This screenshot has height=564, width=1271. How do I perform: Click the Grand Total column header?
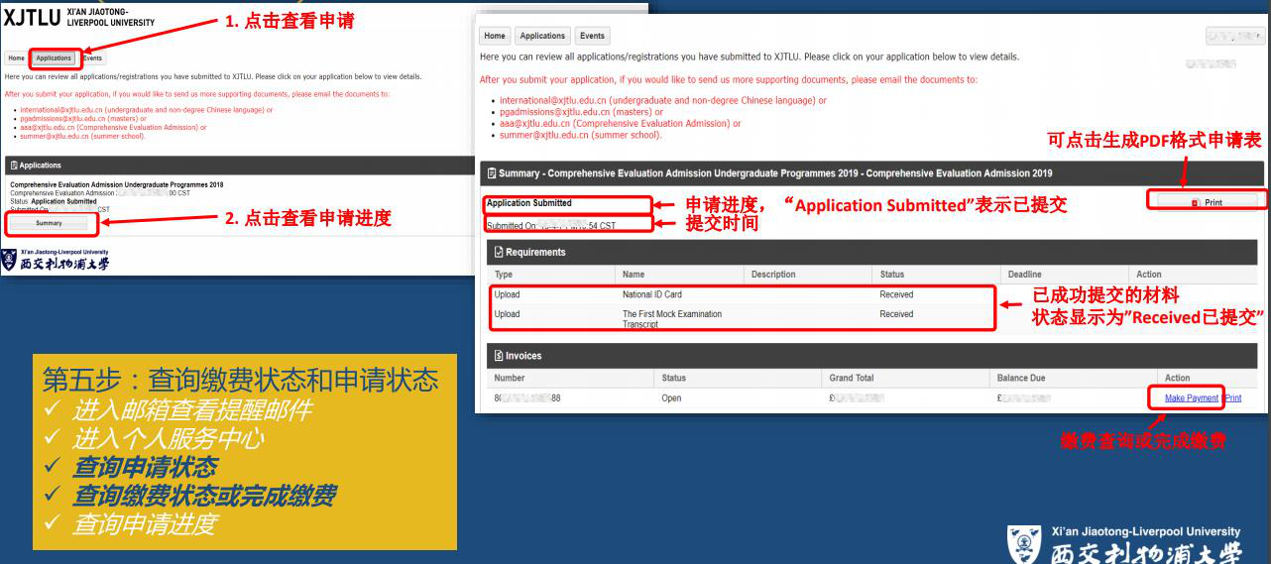(852, 379)
